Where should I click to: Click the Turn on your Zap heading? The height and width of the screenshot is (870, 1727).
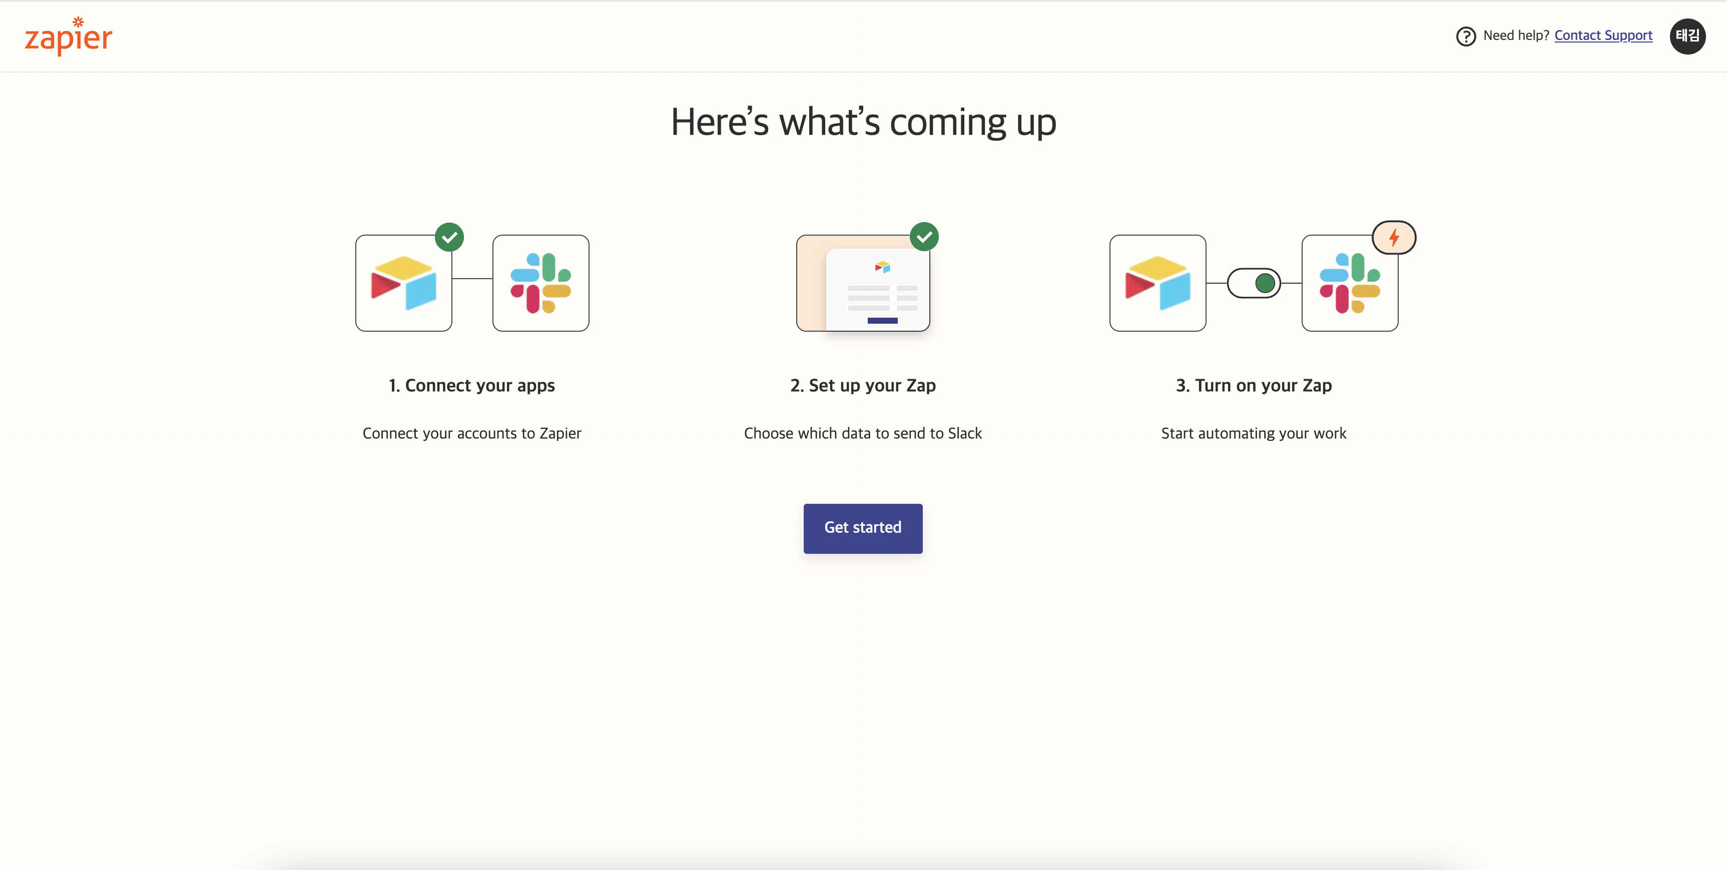pos(1254,385)
